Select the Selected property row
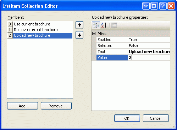The height and width of the screenshot is (130, 177). point(133,46)
